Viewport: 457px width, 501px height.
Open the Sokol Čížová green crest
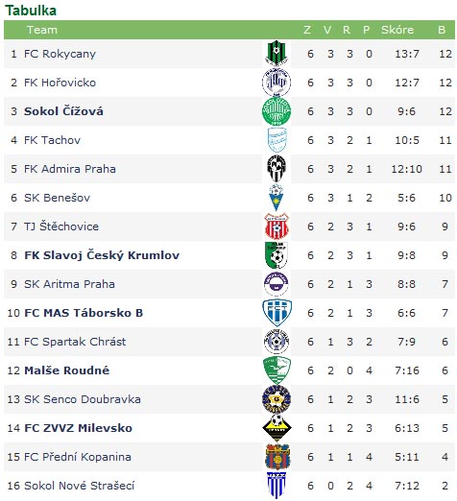coord(277,111)
